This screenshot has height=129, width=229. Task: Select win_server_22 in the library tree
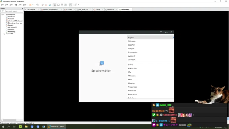coord(12,27)
